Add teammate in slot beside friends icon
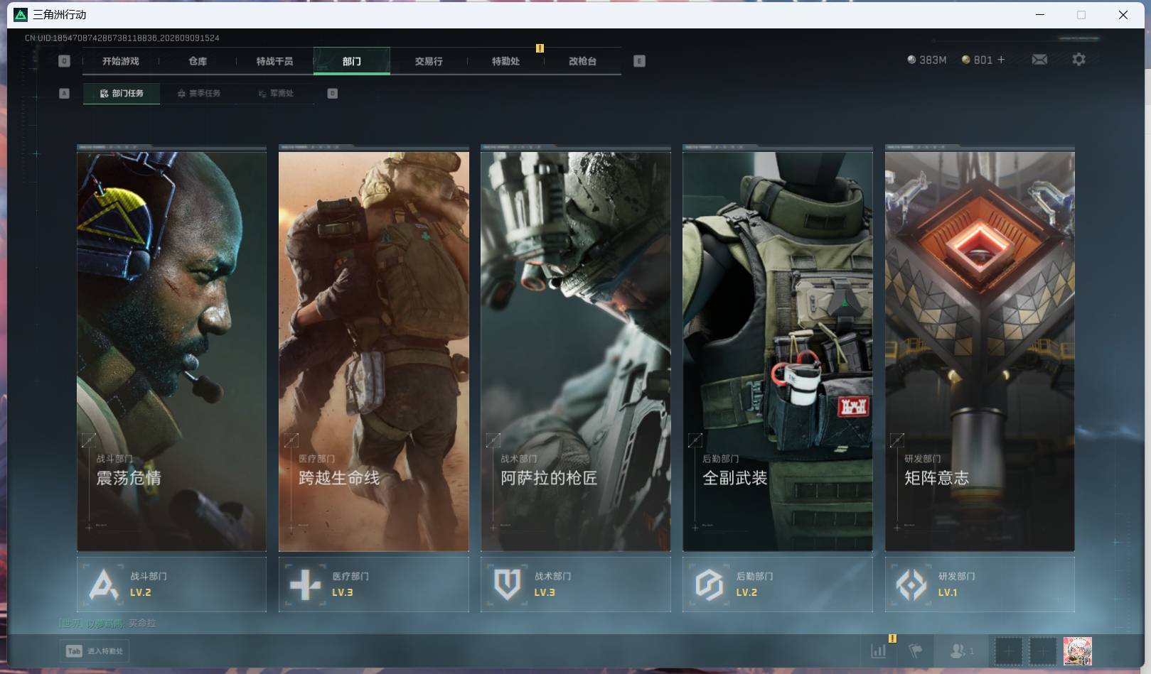 pos(1008,651)
